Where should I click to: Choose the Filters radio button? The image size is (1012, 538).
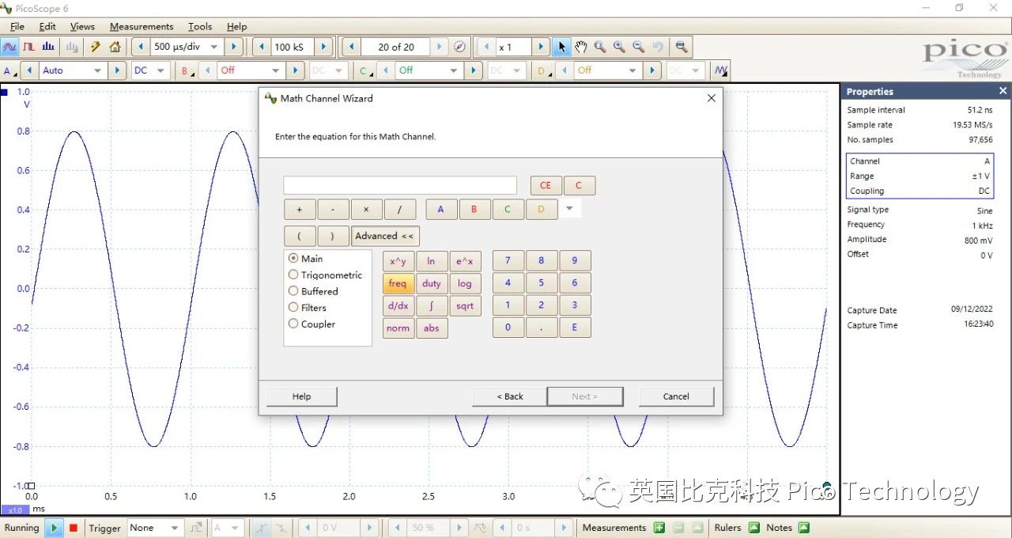(293, 308)
